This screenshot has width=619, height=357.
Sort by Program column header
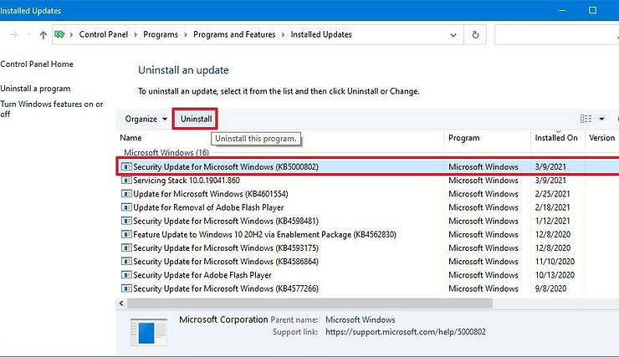point(464,138)
